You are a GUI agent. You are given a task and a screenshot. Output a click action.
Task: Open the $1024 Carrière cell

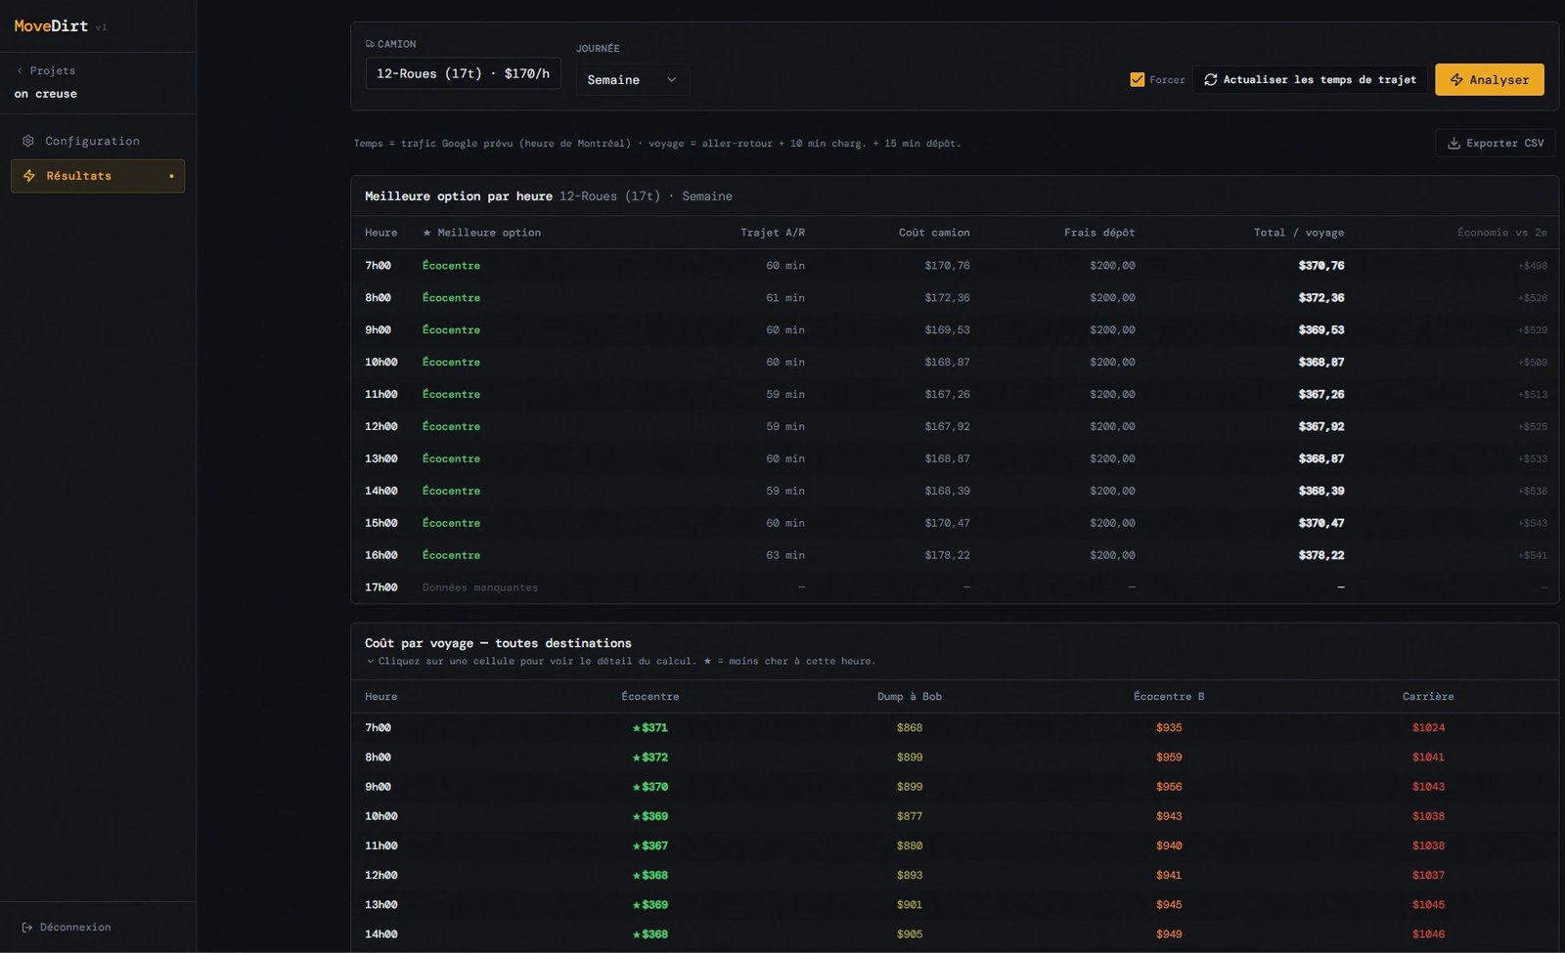pyautogui.click(x=1428, y=727)
